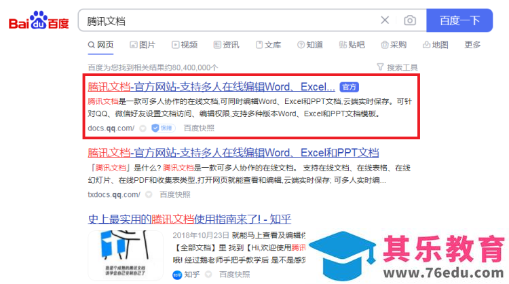Expand the dropdown arrow next to txdocs.qq.com/
The image size is (509, 284).
coord(149,194)
